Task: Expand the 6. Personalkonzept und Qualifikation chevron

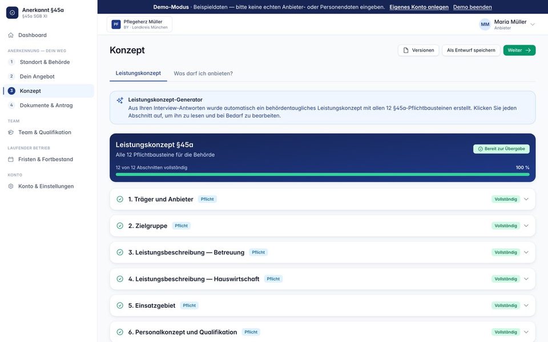Action: click(526, 332)
